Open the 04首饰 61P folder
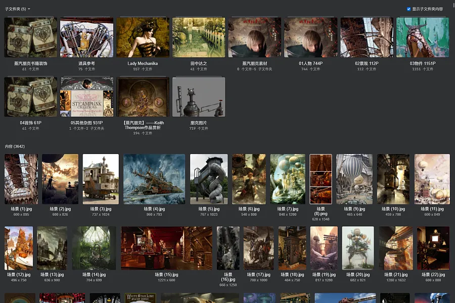The height and width of the screenshot is (303, 455). tap(31, 97)
